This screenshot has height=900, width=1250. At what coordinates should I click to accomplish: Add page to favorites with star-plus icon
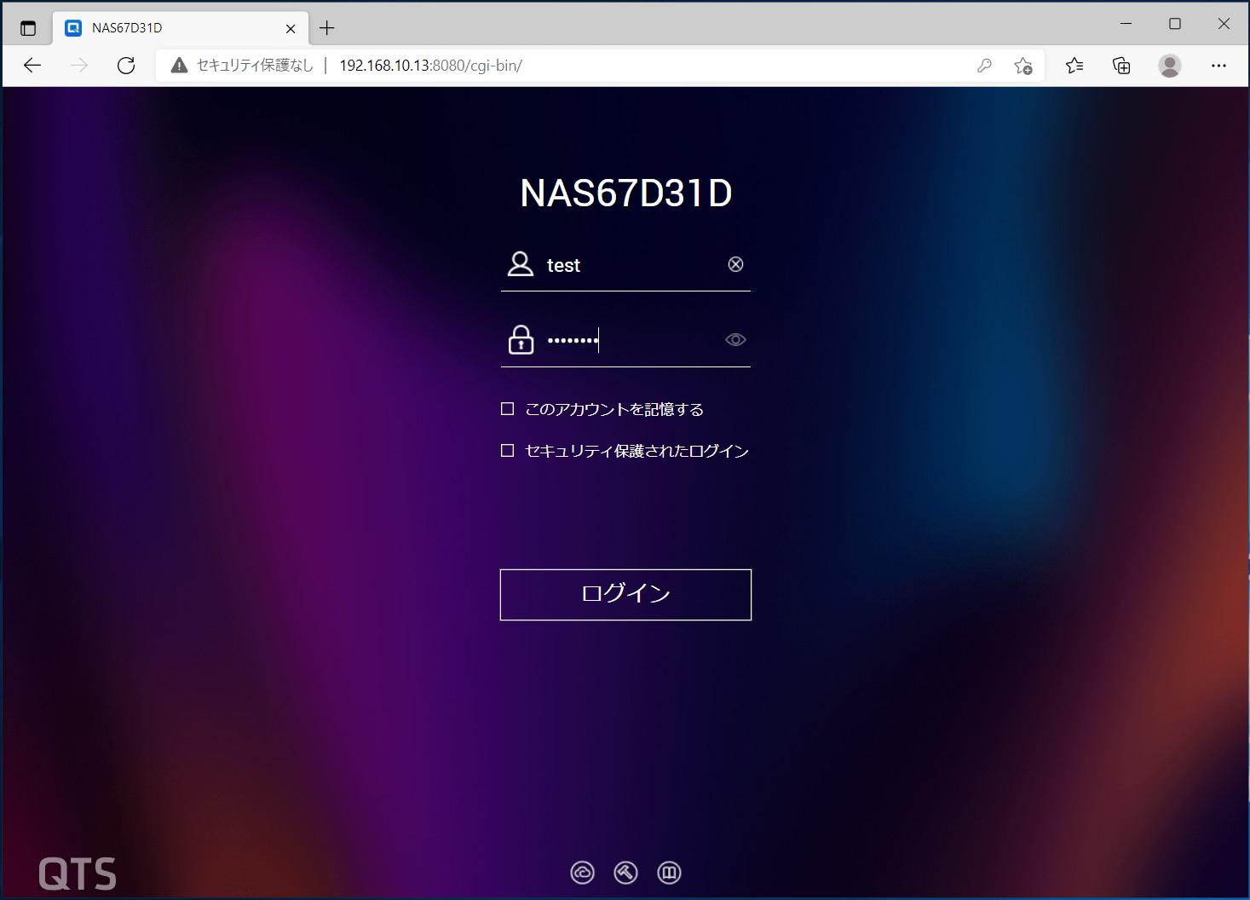(x=1023, y=66)
